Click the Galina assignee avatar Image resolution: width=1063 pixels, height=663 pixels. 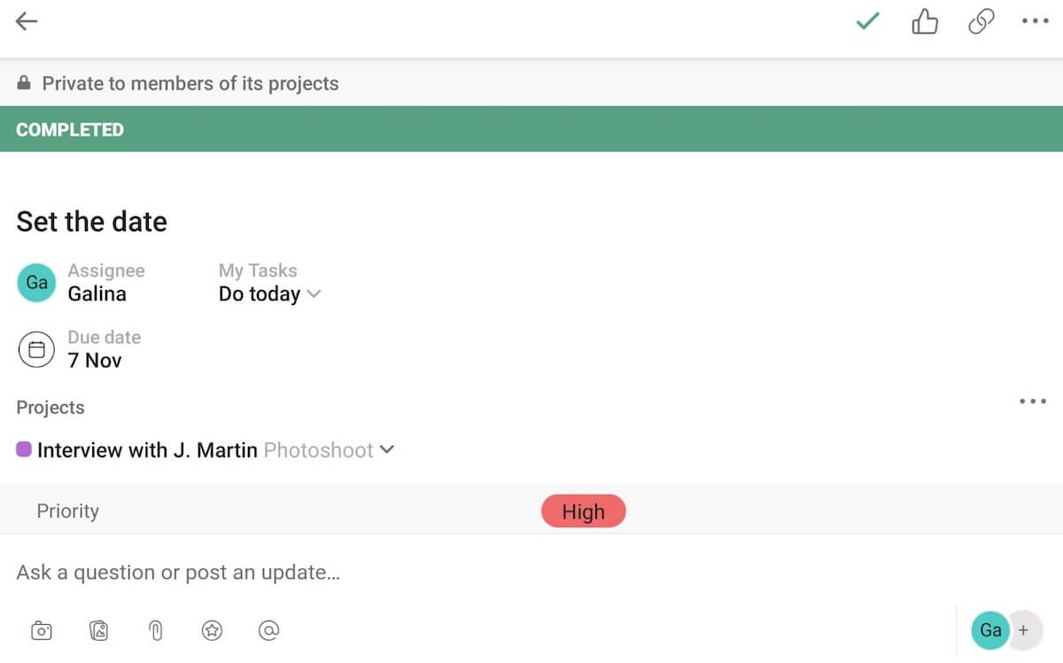pyautogui.click(x=37, y=283)
